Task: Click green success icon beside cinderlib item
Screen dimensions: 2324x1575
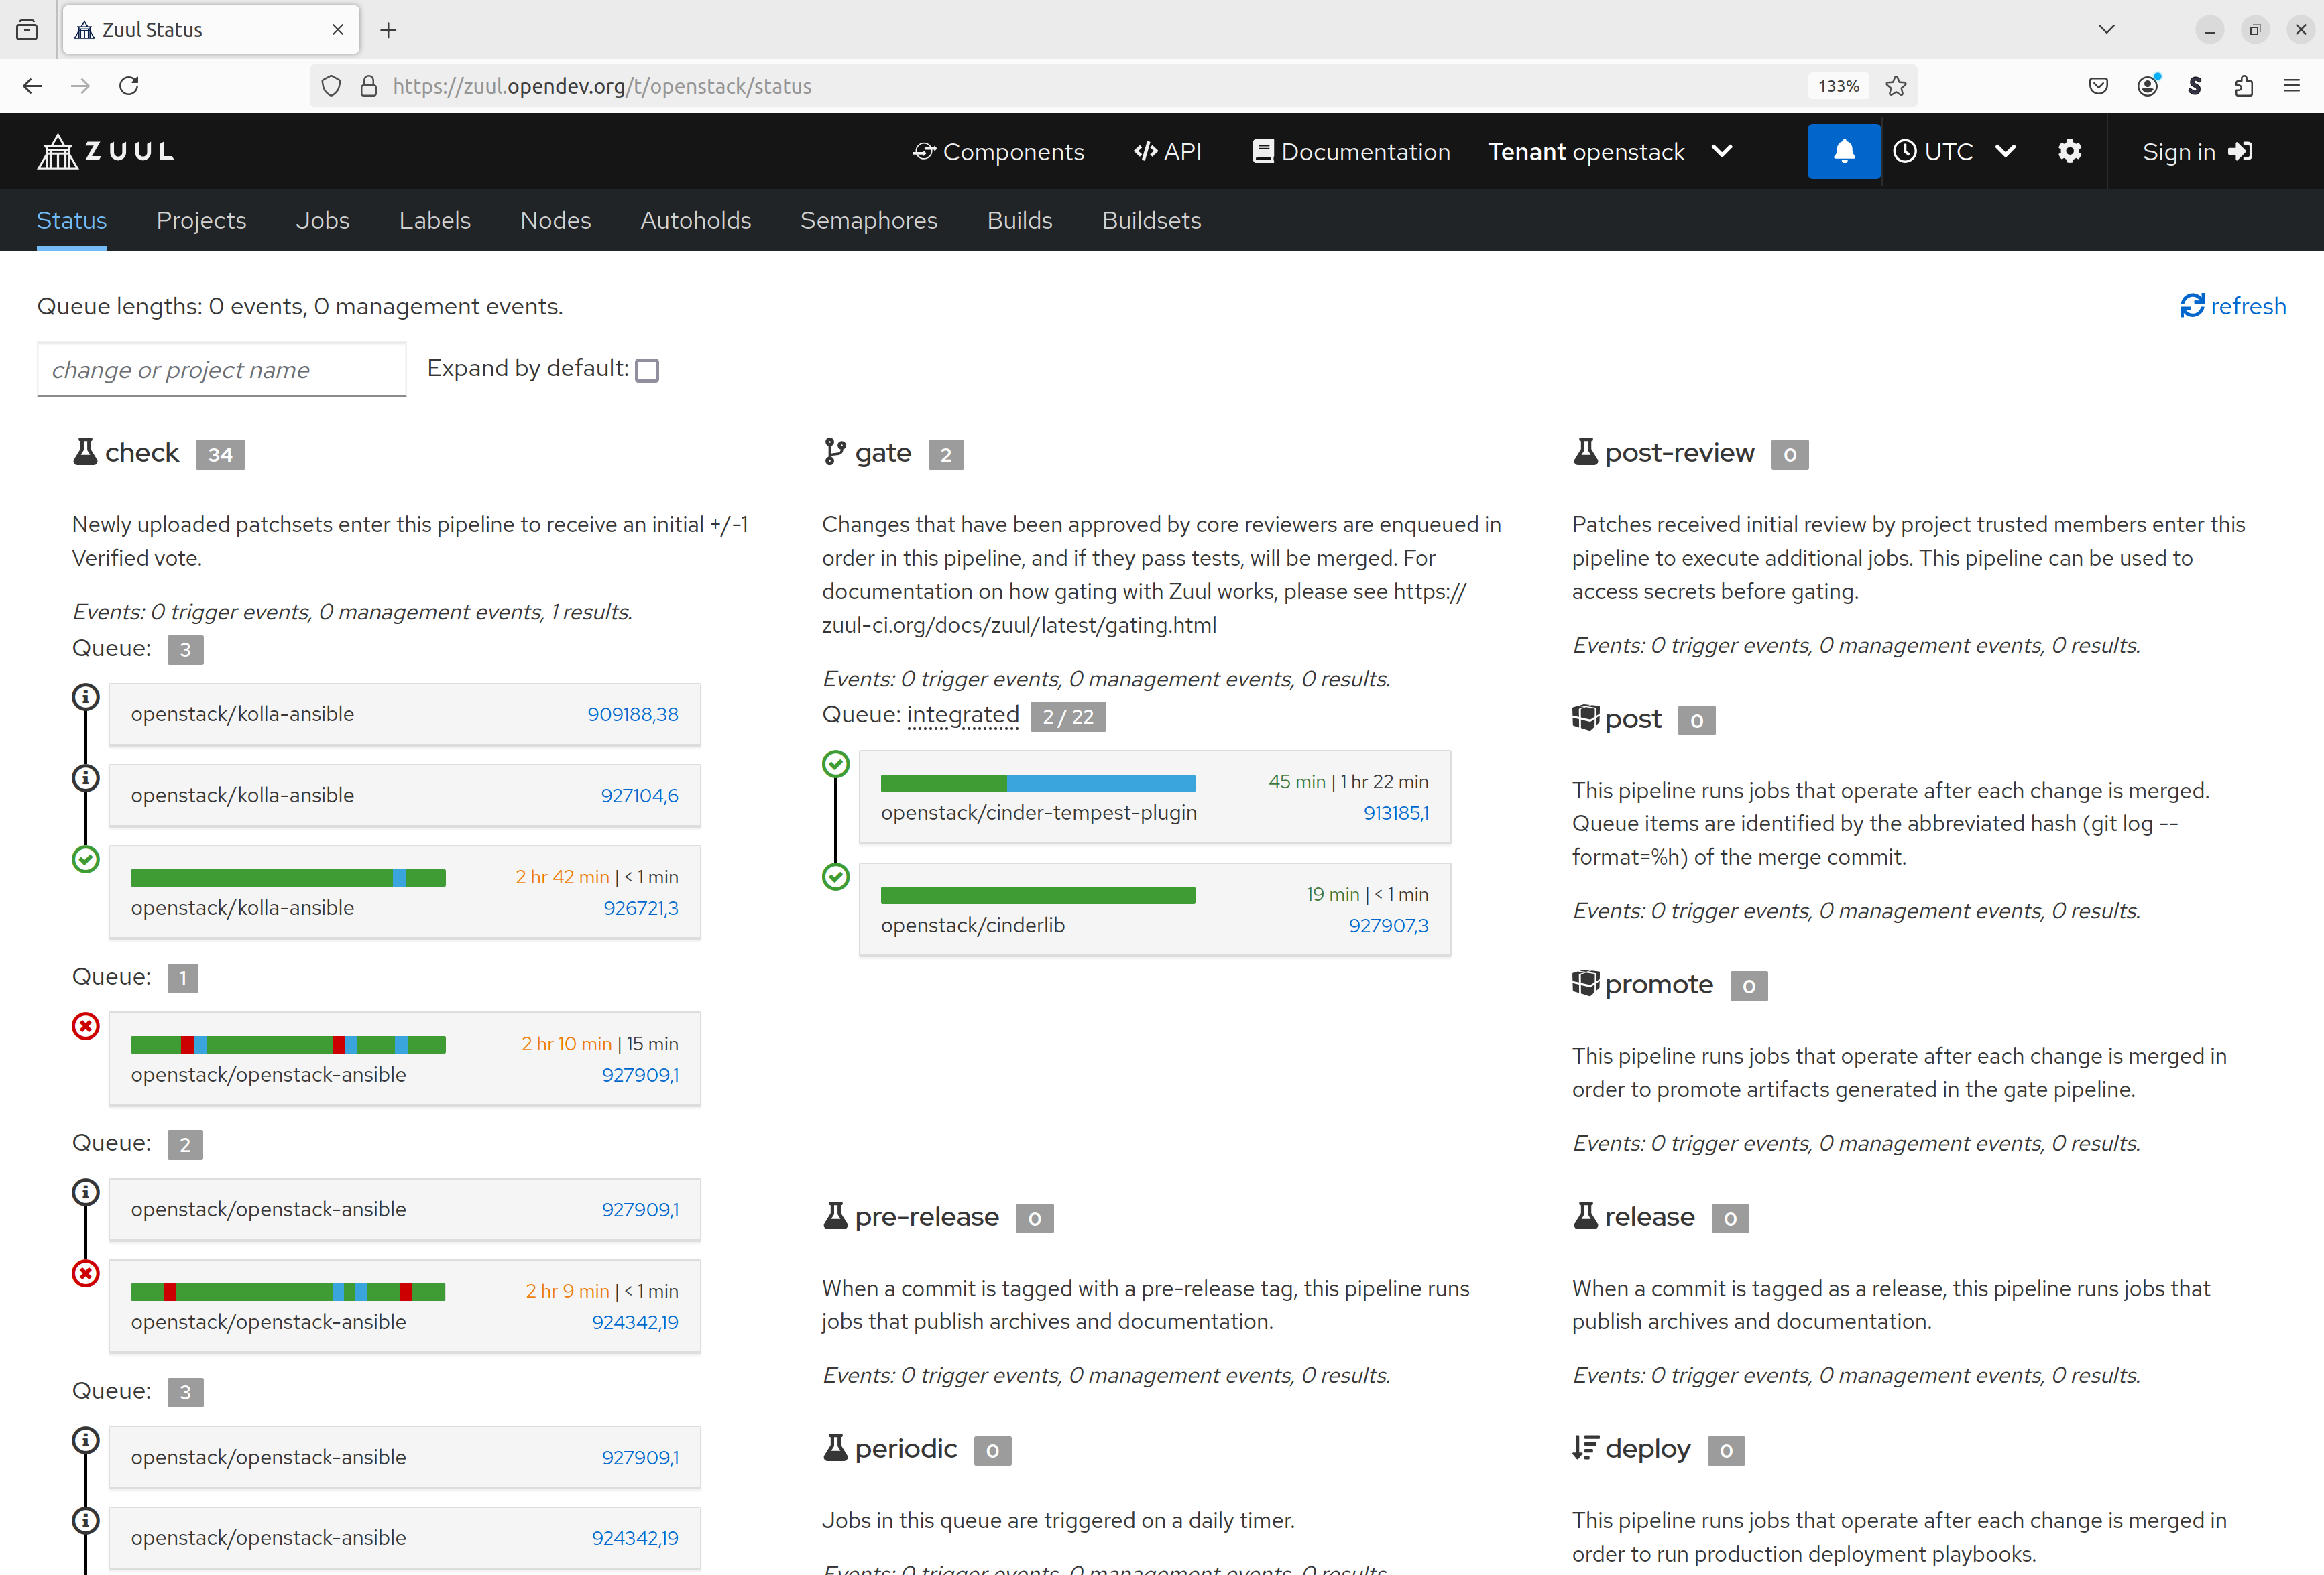Action: tap(835, 877)
